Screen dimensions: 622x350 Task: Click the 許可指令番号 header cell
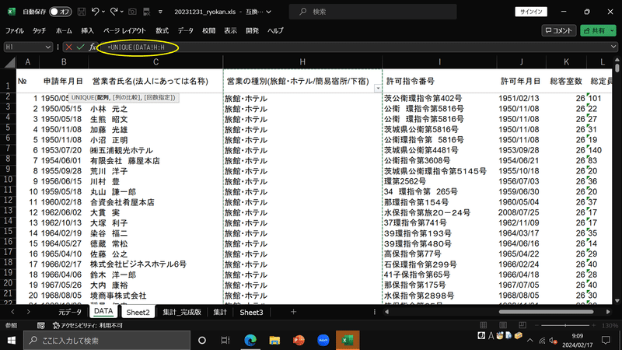point(439,81)
